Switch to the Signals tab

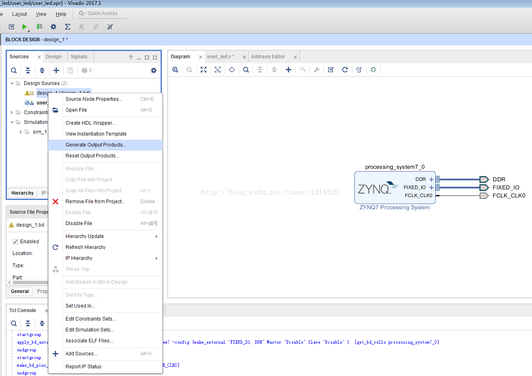click(79, 57)
